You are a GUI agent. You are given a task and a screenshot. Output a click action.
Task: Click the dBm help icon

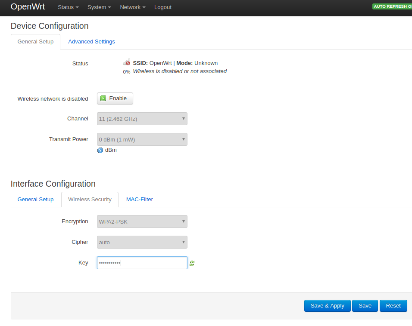(100, 151)
